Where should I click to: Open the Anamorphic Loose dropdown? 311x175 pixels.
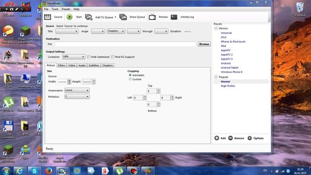(x=77, y=90)
